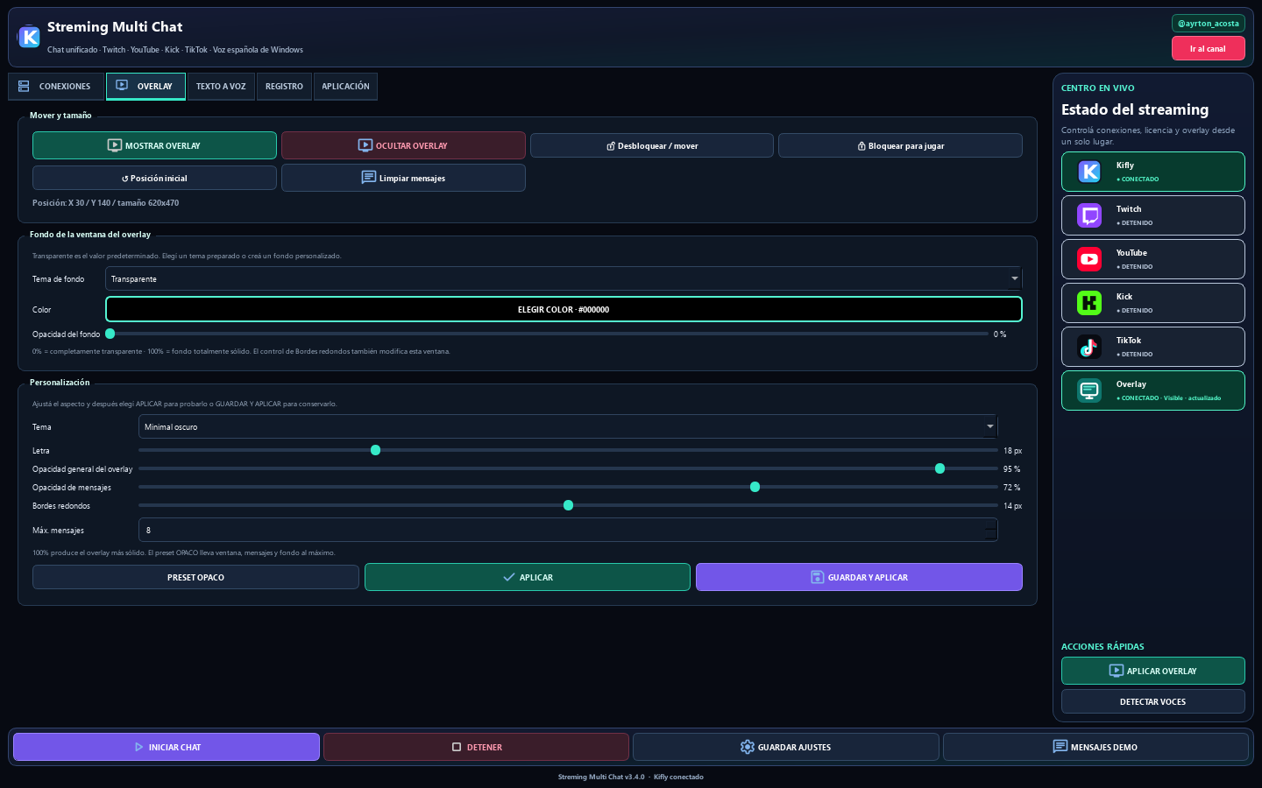Click the checkmark icon on Aplicar
Image resolution: width=1262 pixels, height=788 pixels.
tap(509, 577)
